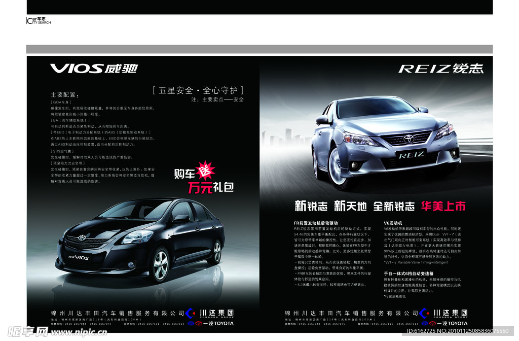This screenshot has width=519, height=341.
Task: Click the 带EBD 的ABS feature label
Action: click(101, 132)
